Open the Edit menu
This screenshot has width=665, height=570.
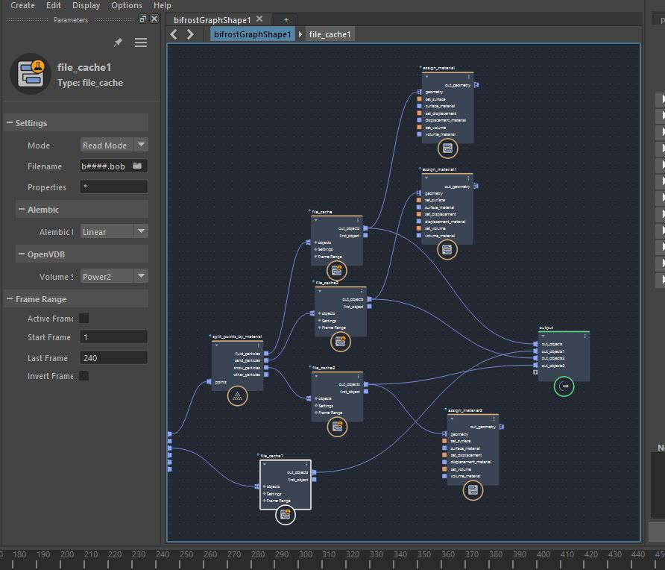click(x=54, y=5)
